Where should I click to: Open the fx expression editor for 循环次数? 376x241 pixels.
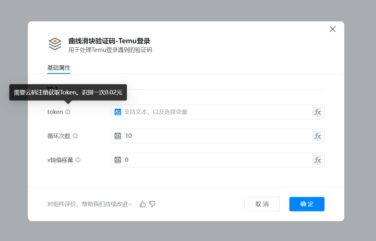click(x=317, y=136)
